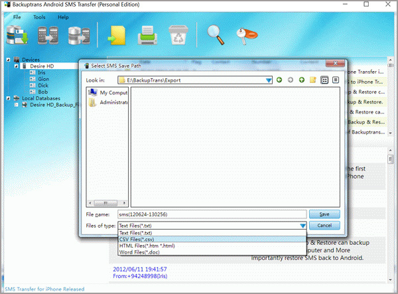Click the backup SMS to local database icon
The width and height of the screenshot is (398, 294).
17,35
